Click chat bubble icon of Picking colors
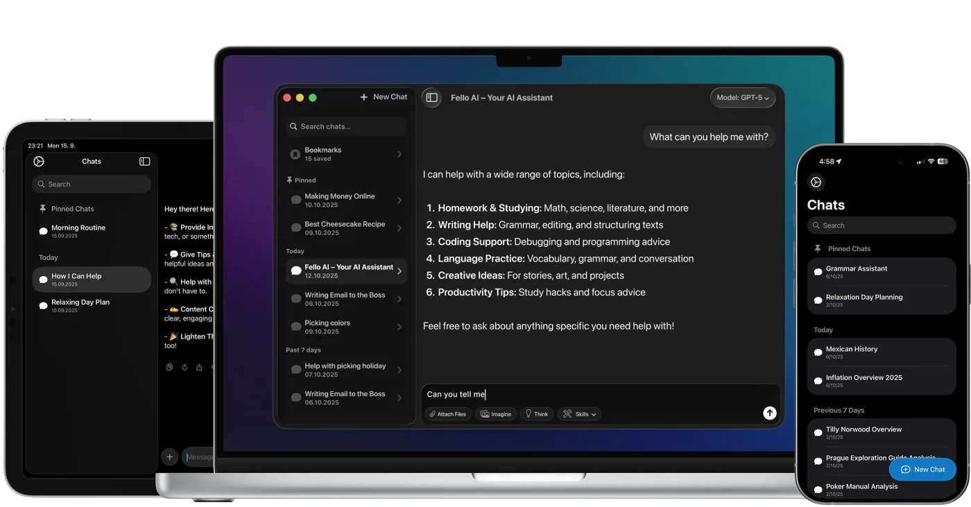Viewport: 971px width, 507px height. (x=296, y=327)
